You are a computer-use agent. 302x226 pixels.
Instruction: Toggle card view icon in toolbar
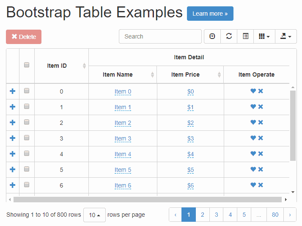[245, 36]
